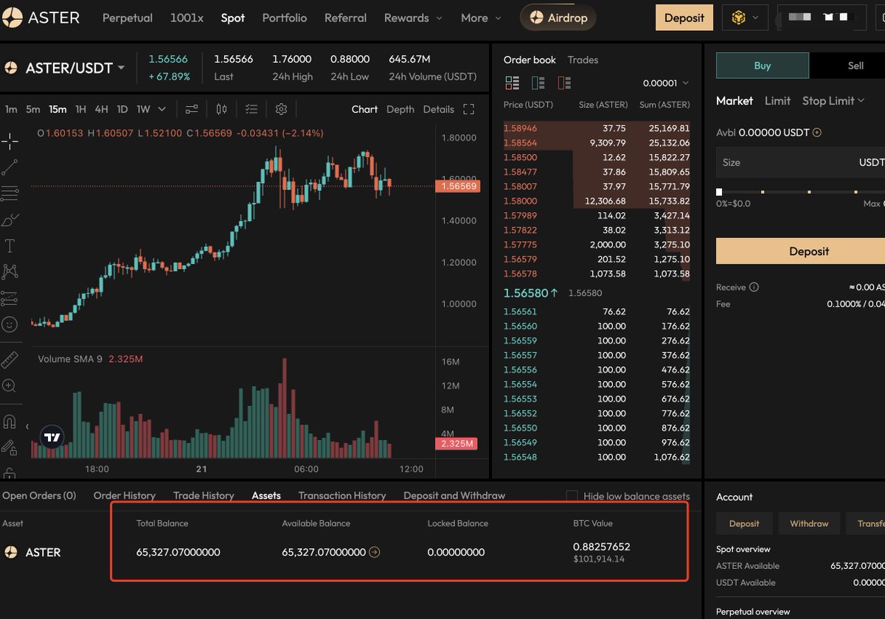Open order book precision 0.00001 dropdown
This screenshot has width=885, height=619.
665,83
